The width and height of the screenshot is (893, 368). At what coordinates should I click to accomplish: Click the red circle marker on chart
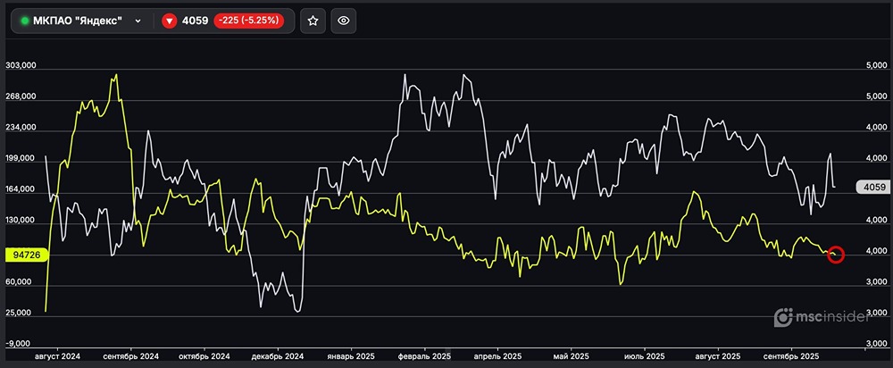coord(836,255)
